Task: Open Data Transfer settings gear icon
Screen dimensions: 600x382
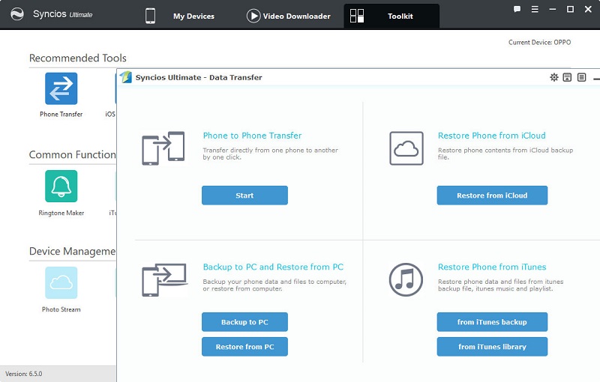Action: coord(554,78)
